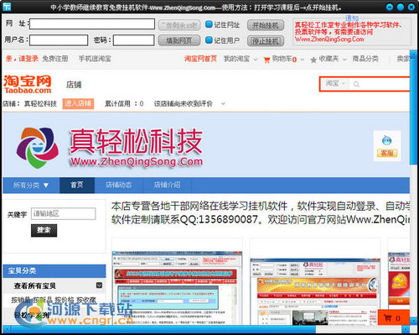Screen dimensions: 419x335
Task: Click the 免费注册 link
Action: point(55,59)
